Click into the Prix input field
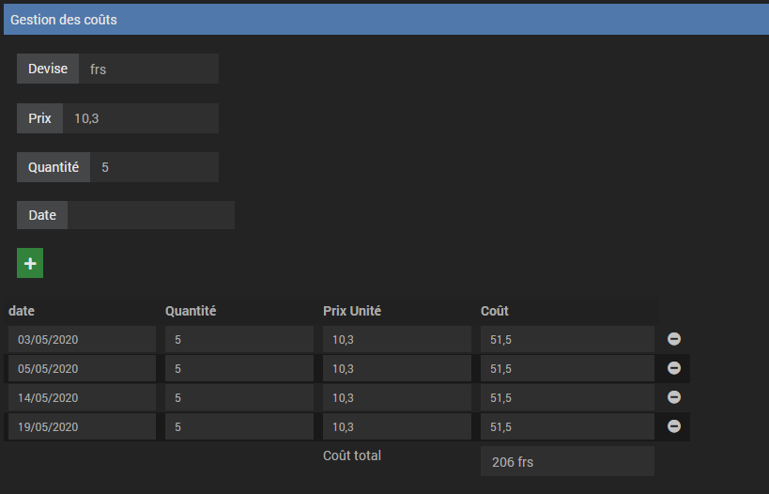The image size is (769, 494). pyautogui.click(x=141, y=118)
